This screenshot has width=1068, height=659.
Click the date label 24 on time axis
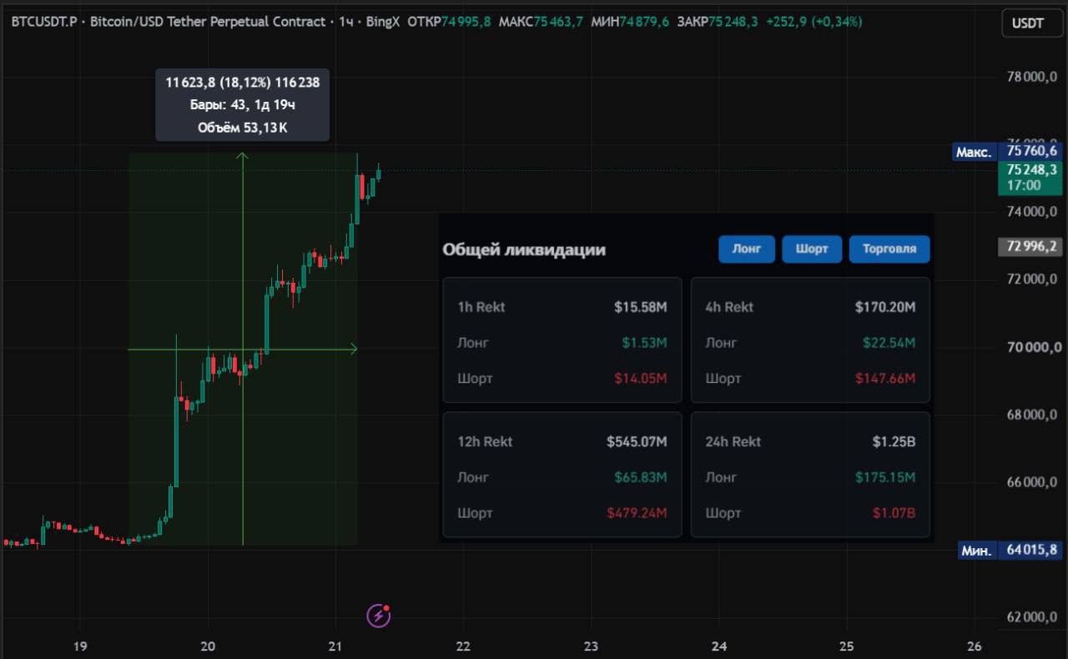click(x=720, y=646)
